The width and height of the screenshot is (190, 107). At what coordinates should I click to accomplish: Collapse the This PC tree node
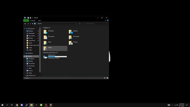pyautogui.click(x=24, y=56)
